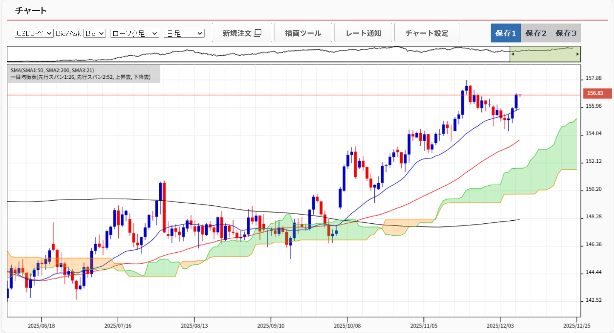Click the 一目均衡表 indicator legend line
The width and height of the screenshot is (614, 333).
click(80, 77)
